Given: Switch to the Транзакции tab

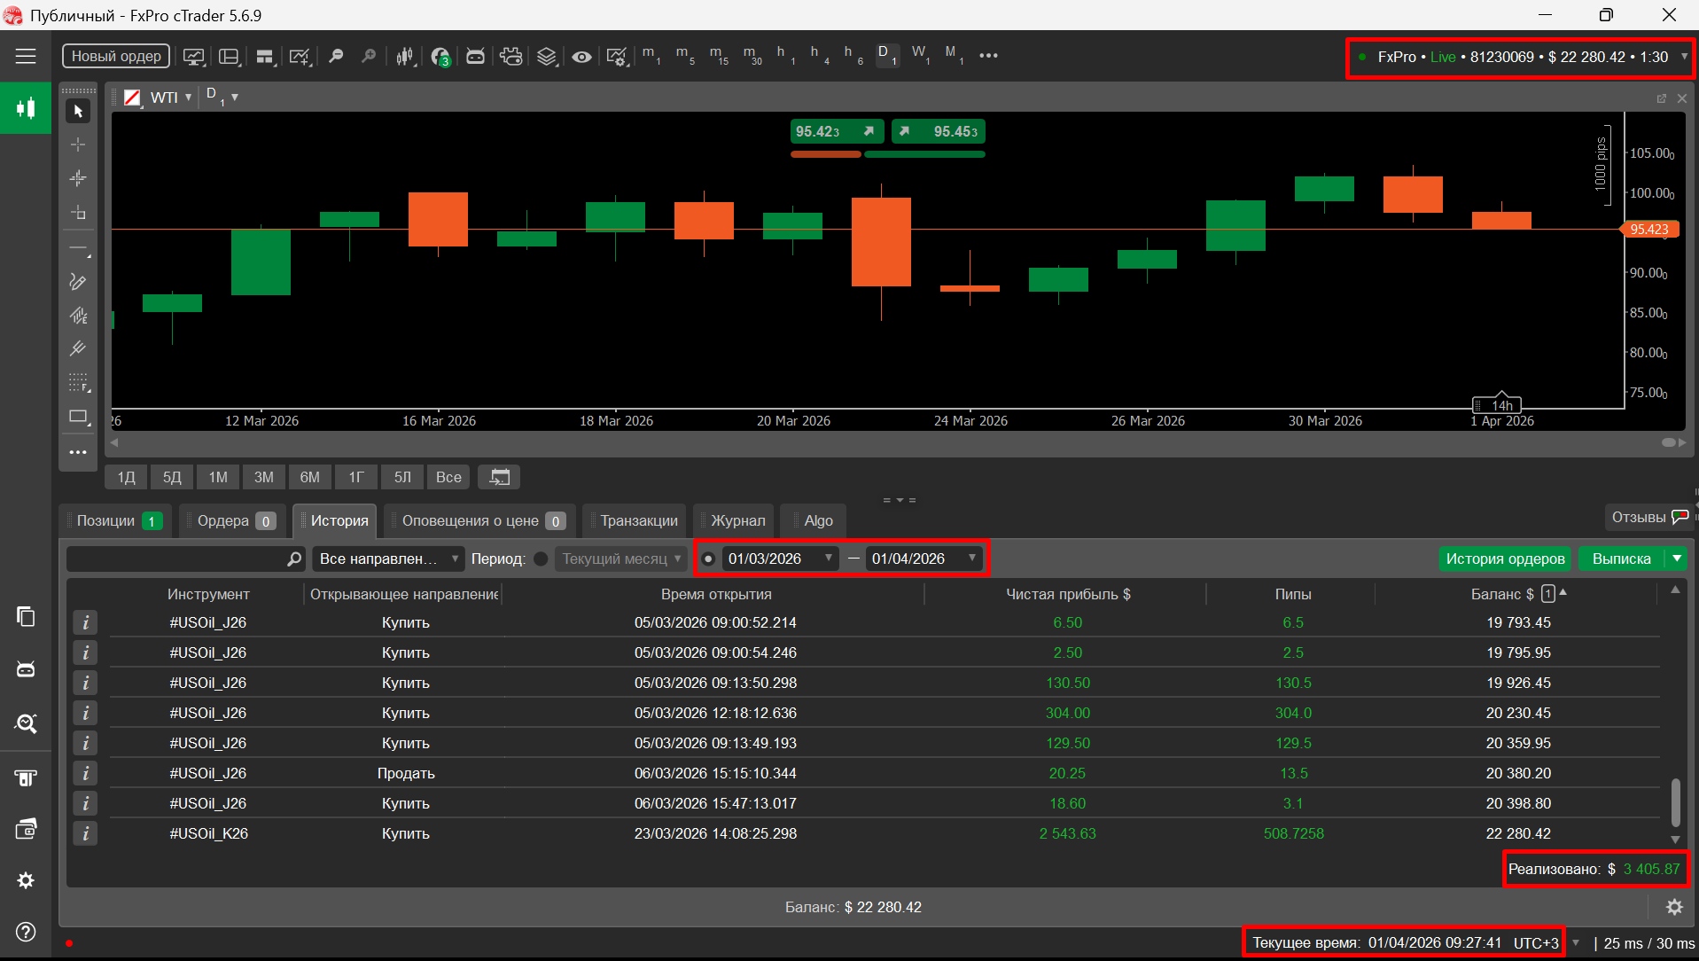Looking at the screenshot, I should [638, 521].
